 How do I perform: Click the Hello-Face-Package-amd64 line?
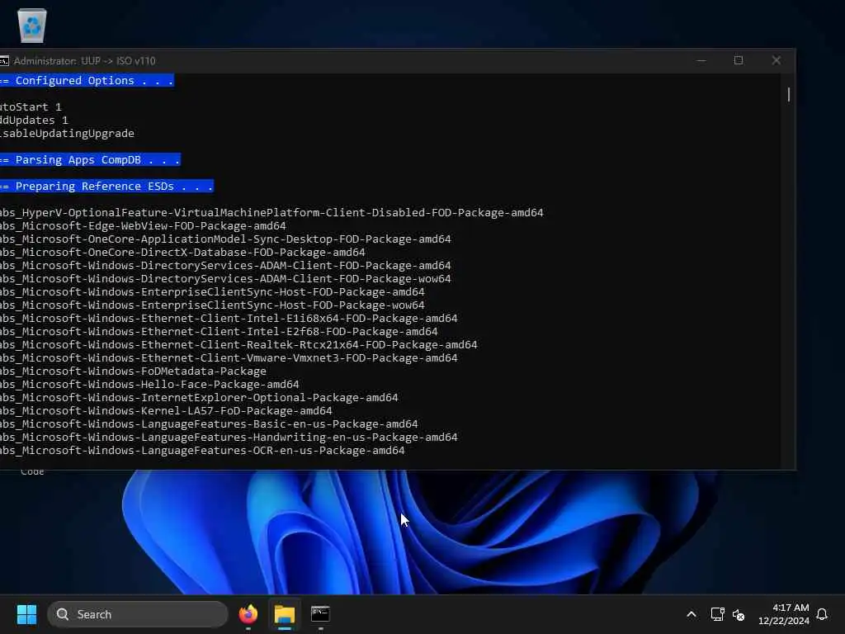pyautogui.click(x=150, y=385)
